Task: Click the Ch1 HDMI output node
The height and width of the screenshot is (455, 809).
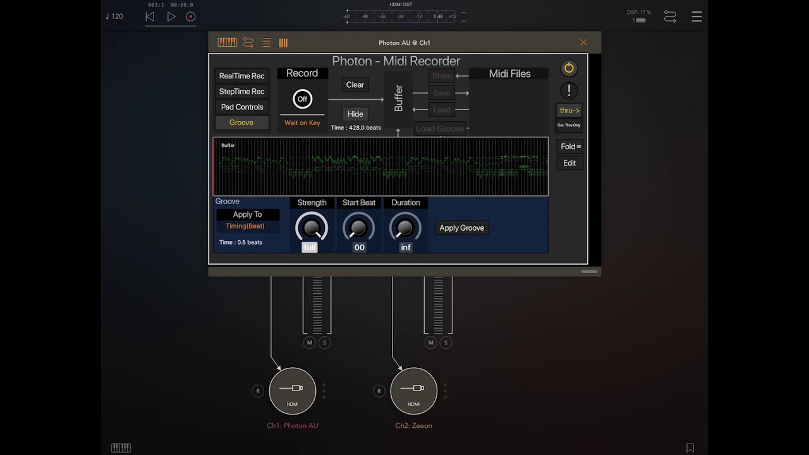Action: click(293, 391)
